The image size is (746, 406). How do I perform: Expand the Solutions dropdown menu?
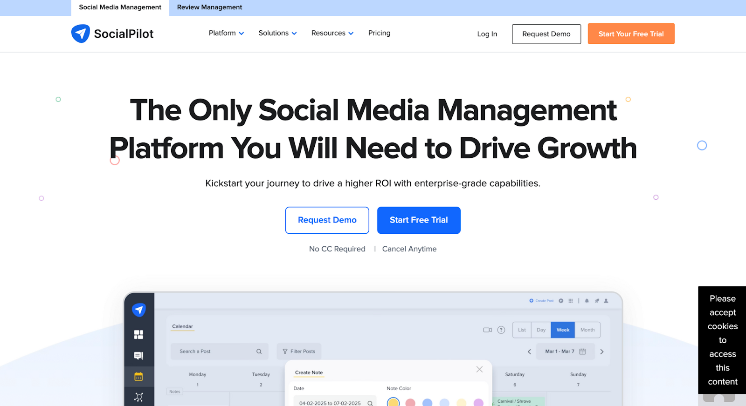tap(277, 33)
